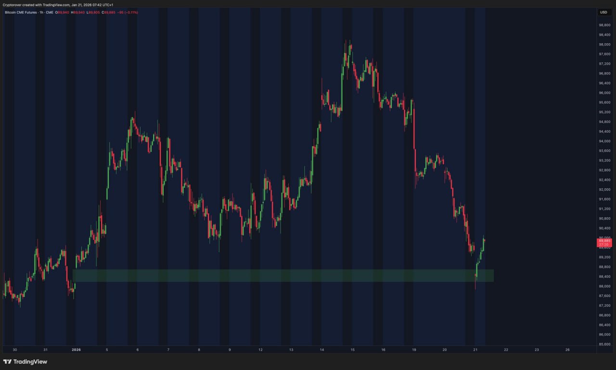Screen dimensions: 616x370
Task: Click date 14 on the time axis
Action: (322, 350)
